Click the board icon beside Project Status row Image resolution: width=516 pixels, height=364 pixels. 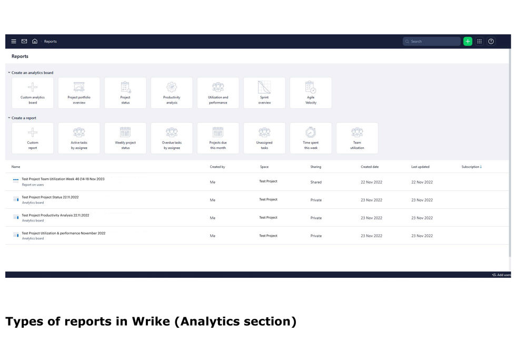click(x=15, y=199)
